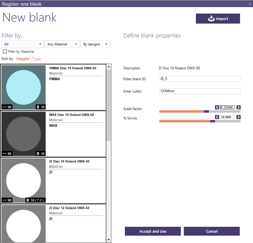Image resolution: width=253 pixels, height=243 pixels.
Task: Select the WAX Disc 10 thumbnail
Action: [x=24, y=134]
